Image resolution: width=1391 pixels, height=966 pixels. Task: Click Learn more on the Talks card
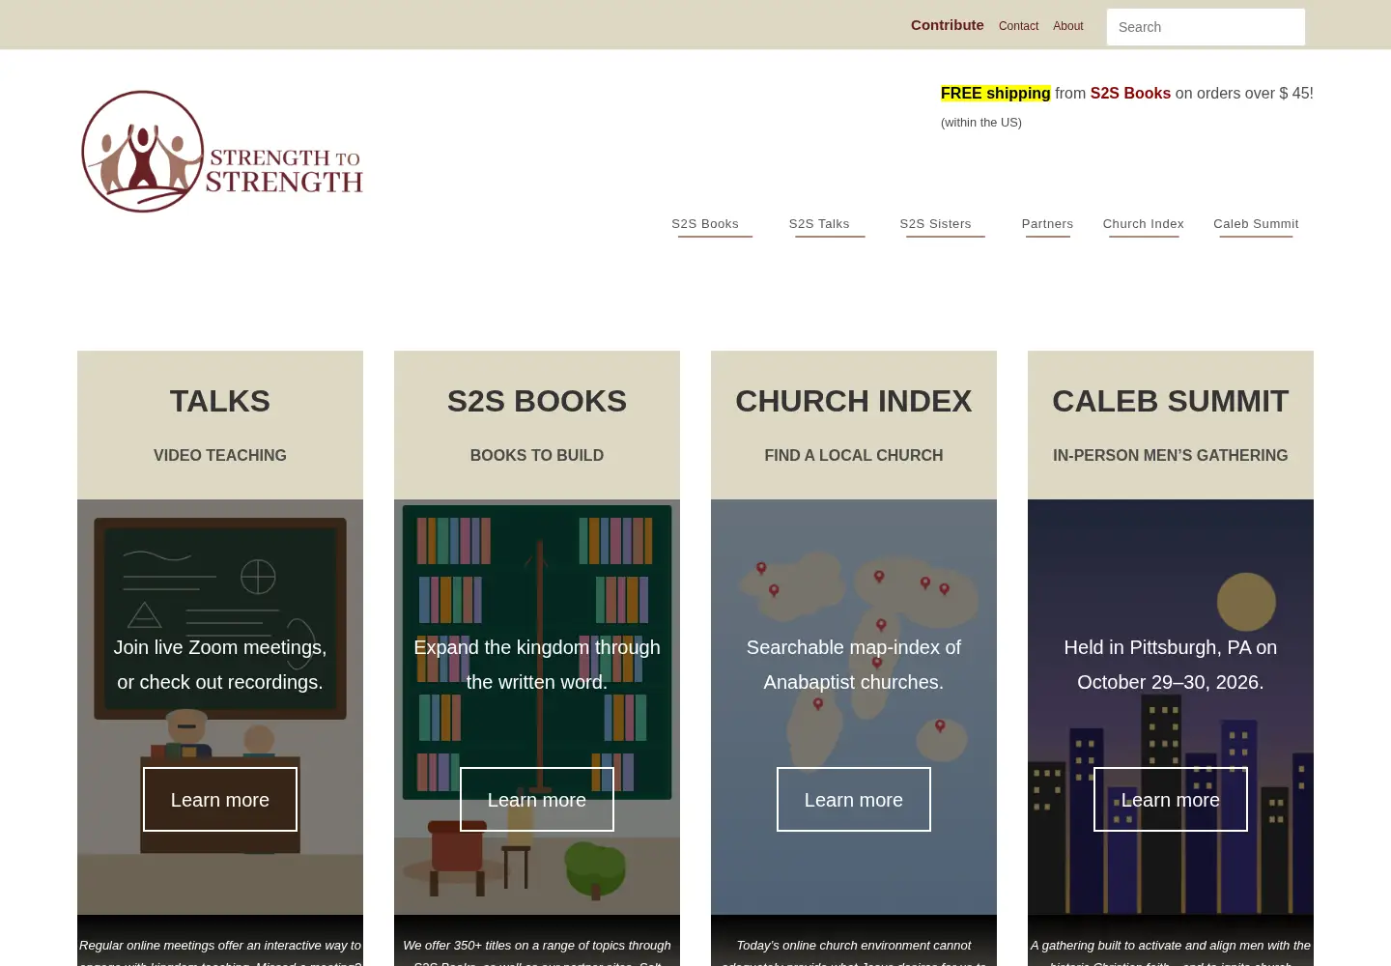tap(220, 800)
